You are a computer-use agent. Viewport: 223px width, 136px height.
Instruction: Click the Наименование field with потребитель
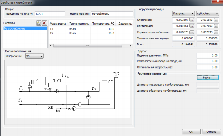(x=112, y=14)
